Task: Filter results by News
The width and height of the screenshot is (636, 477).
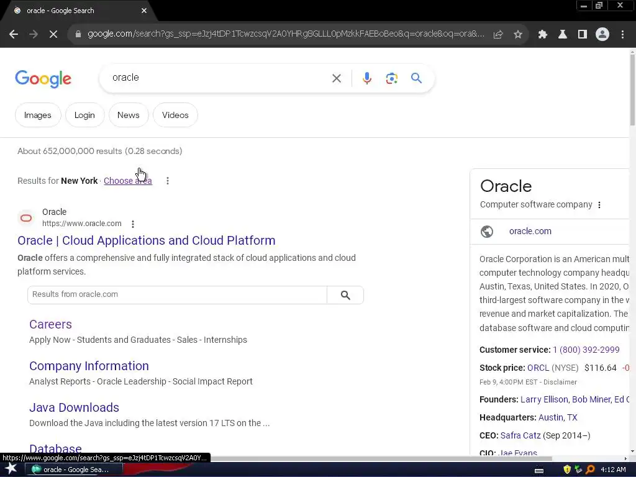Action: point(128,115)
